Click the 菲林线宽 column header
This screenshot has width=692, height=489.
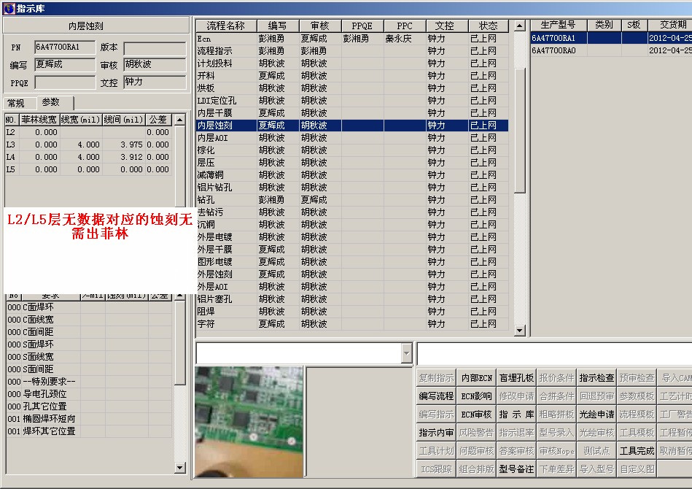(x=39, y=120)
